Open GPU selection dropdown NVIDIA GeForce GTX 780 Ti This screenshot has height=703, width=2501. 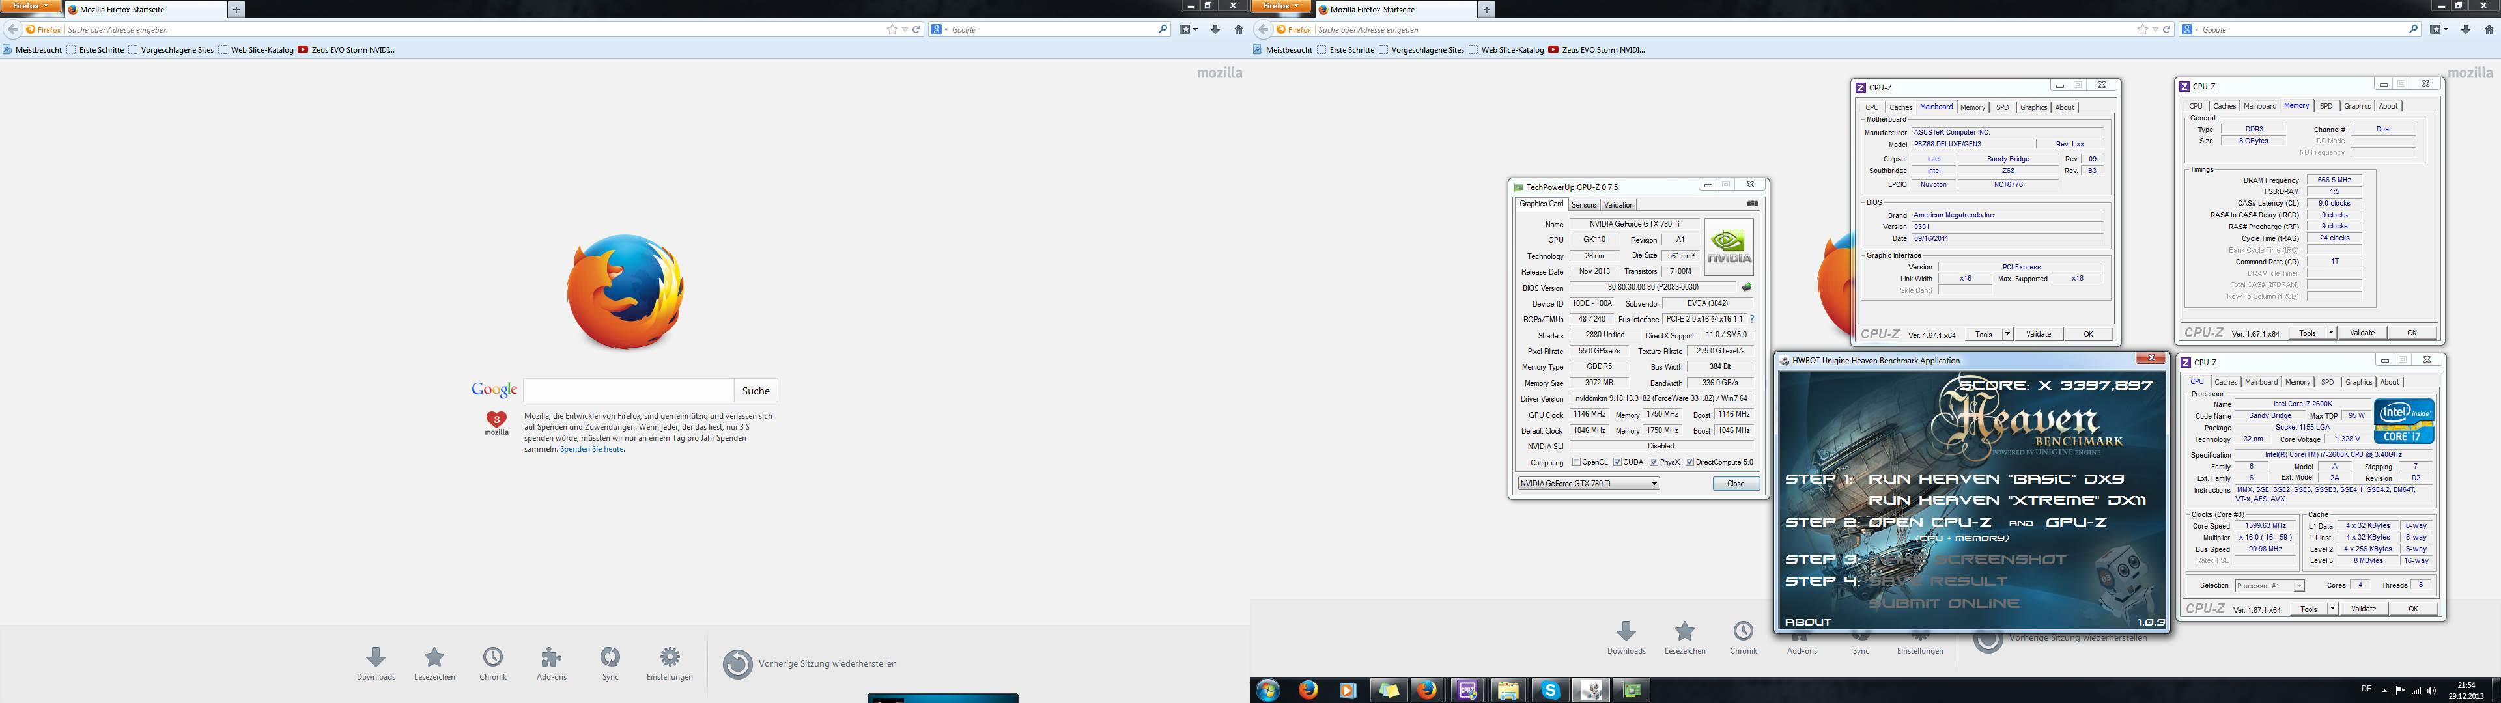point(1589,484)
